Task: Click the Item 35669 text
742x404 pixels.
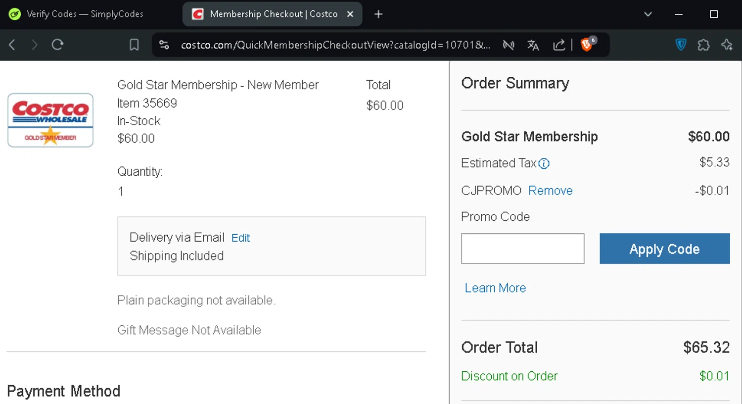Action: pyautogui.click(x=147, y=103)
